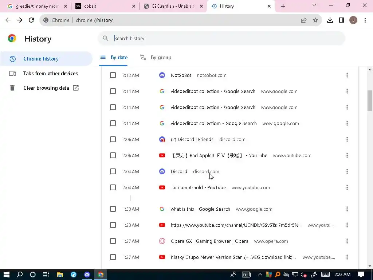Select the By group view tab
Viewport: 373px width, 280px height.
click(155, 58)
